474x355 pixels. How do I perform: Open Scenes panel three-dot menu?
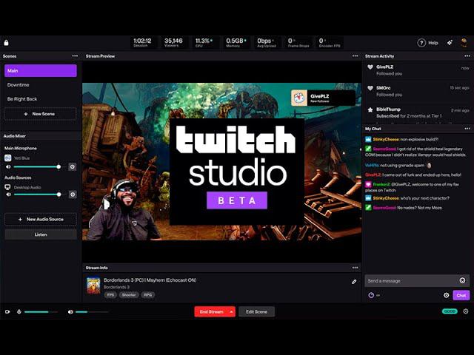click(75, 56)
